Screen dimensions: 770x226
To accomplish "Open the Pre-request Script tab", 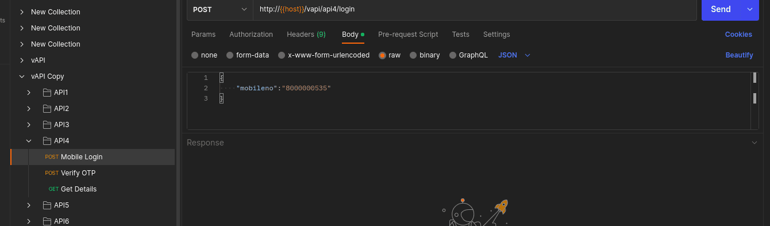I will (x=408, y=35).
